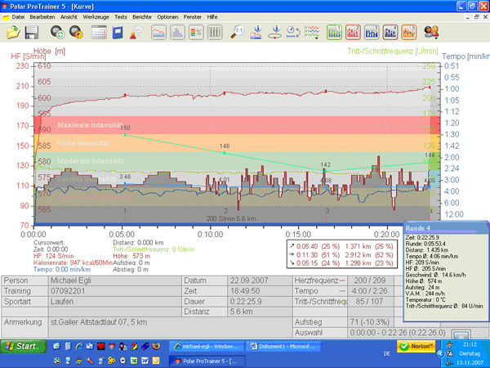Click the 150 cadence lap point
The width and height of the screenshot is (490, 368).
point(125,135)
